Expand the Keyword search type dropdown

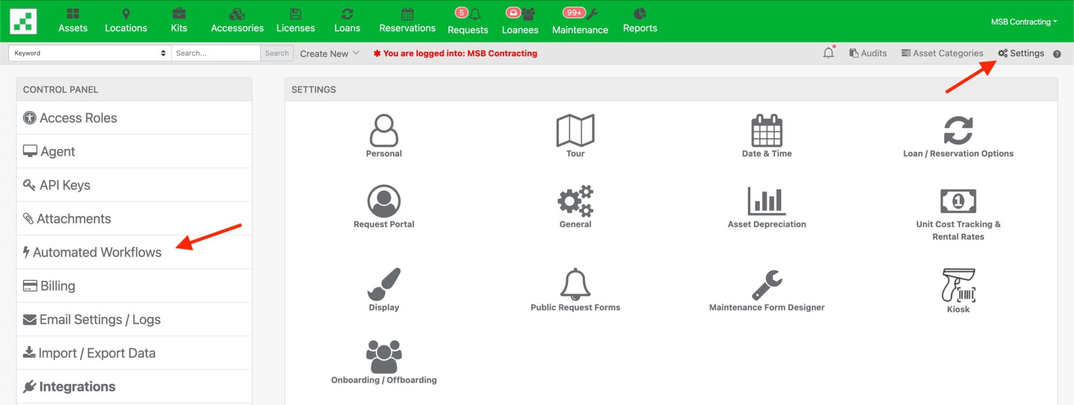click(90, 53)
